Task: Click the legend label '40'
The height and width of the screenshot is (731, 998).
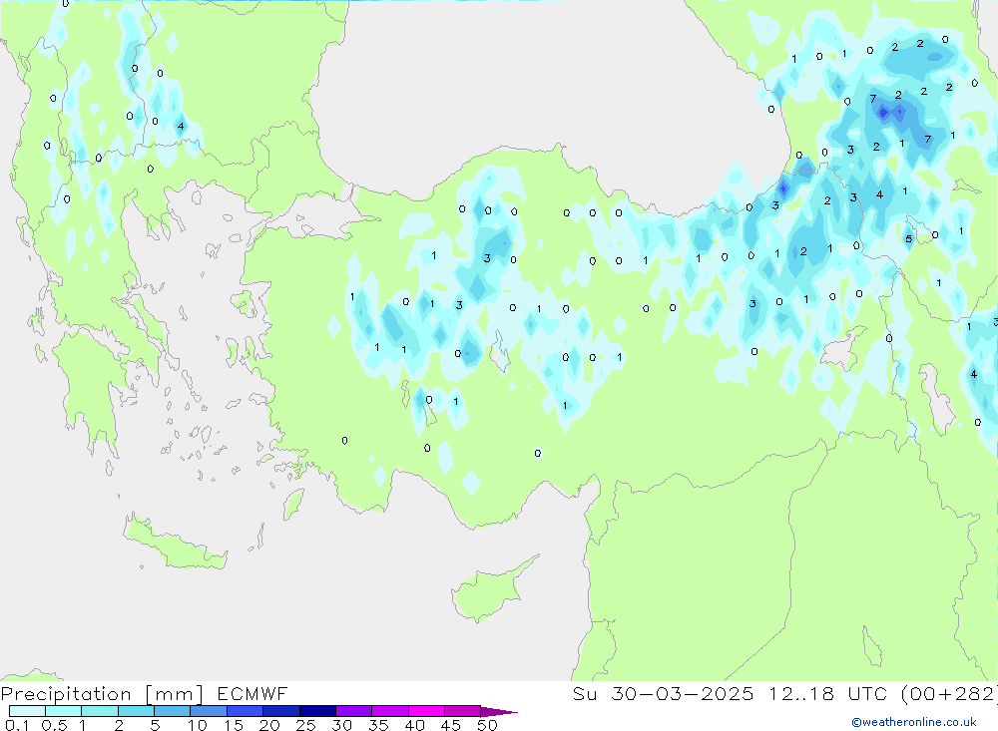Action: (x=414, y=725)
